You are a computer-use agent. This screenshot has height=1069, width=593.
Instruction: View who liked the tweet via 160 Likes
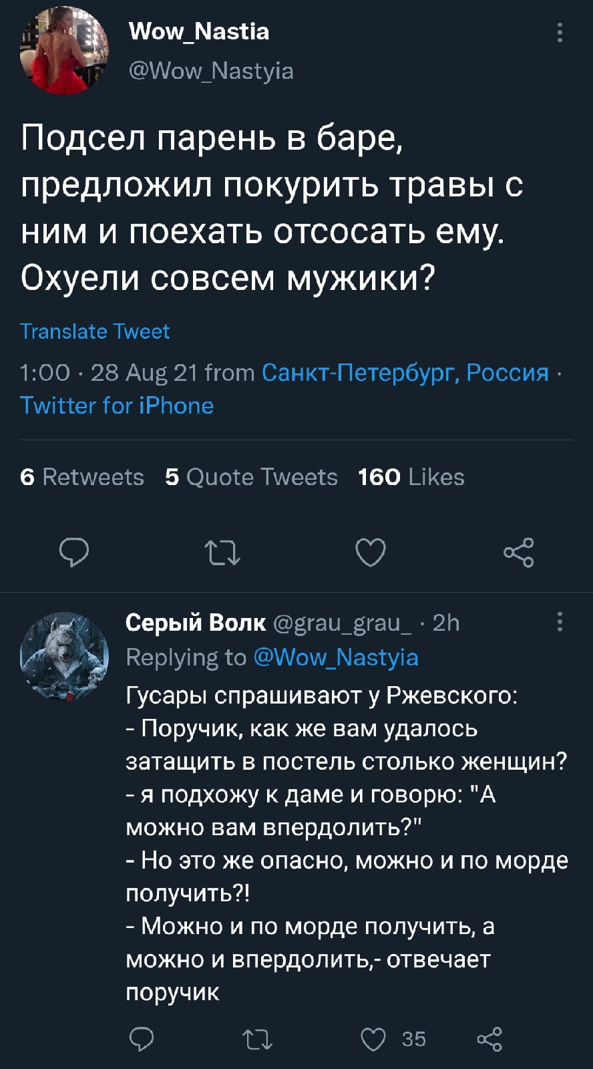(410, 476)
